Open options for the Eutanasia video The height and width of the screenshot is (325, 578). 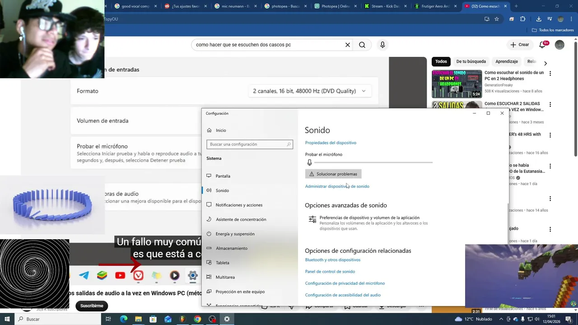pos(550,166)
